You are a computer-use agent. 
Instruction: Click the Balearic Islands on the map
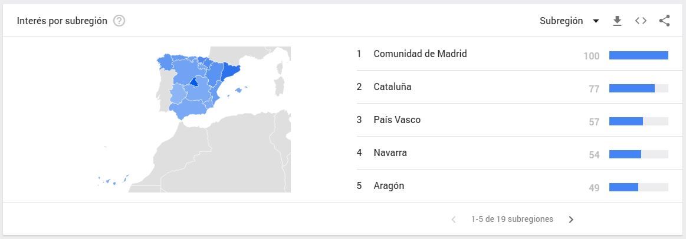(x=239, y=91)
